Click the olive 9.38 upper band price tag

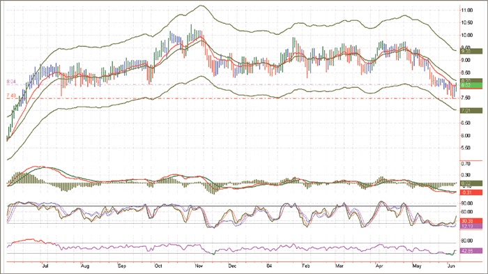(471, 52)
